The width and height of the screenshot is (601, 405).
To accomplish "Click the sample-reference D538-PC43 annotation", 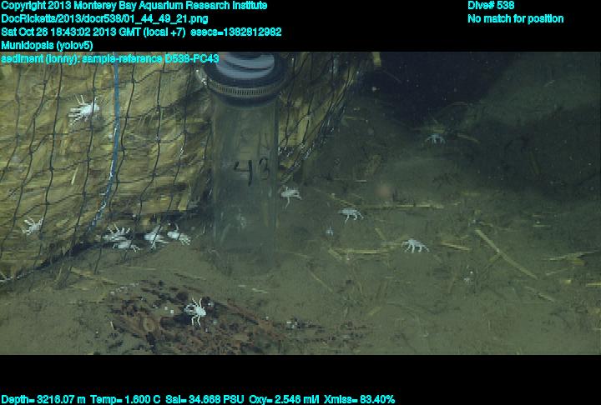I will point(110,58).
